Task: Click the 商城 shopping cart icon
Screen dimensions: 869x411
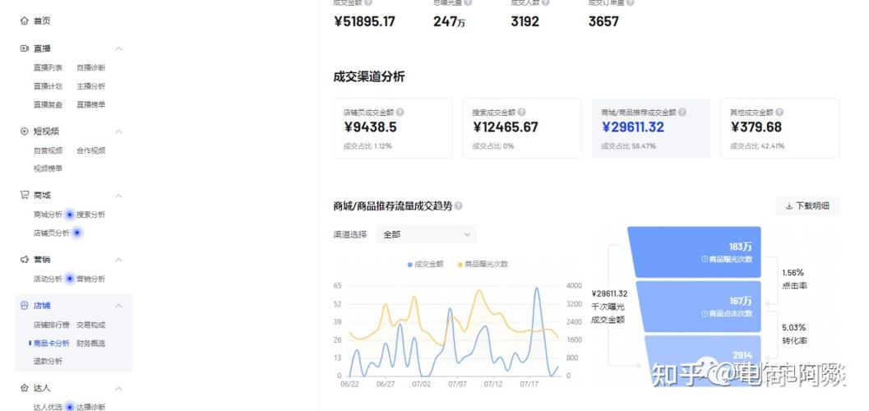Action: 24,195
